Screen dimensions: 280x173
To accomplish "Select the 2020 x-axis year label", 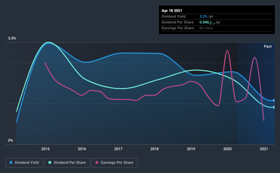I will tap(227, 149).
